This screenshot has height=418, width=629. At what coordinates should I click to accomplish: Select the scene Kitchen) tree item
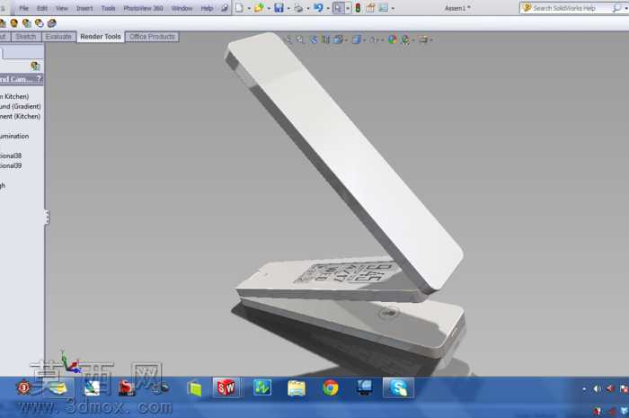pyautogui.click(x=14, y=96)
